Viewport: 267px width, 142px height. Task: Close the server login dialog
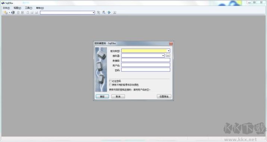click(171, 43)
